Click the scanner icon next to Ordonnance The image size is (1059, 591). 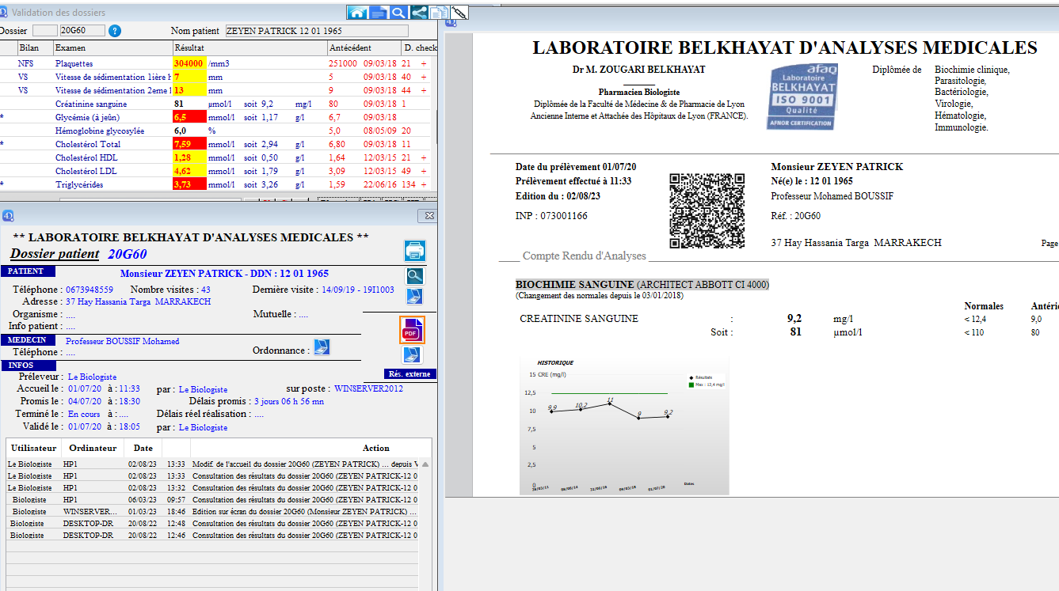tap(322, 347)
